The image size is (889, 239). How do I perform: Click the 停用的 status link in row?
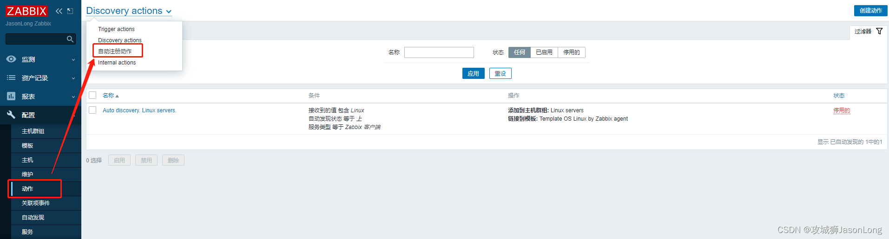pos(842,110)
